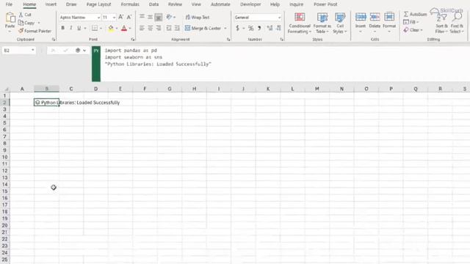Open the fill color dropdown arrow
The image size is (470, 264).
point(117,29)
